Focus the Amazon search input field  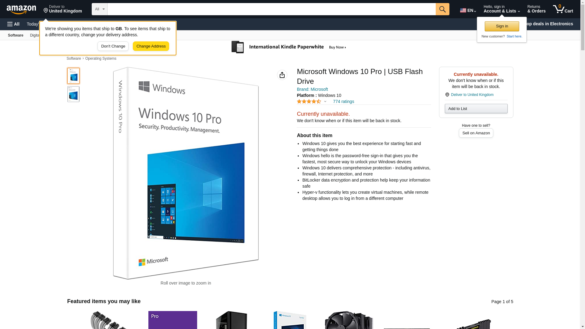271,9
